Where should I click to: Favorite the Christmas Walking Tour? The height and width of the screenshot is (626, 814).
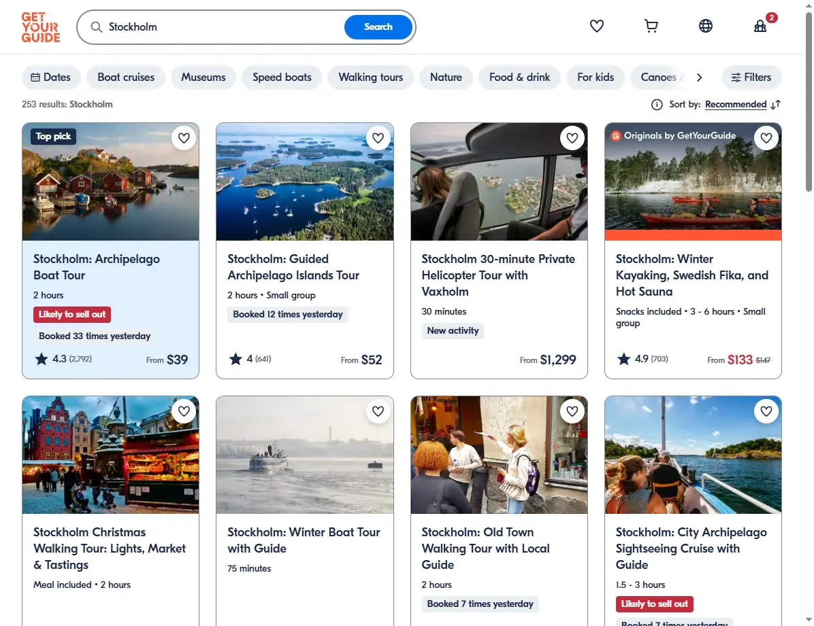[x=184, y=411]
